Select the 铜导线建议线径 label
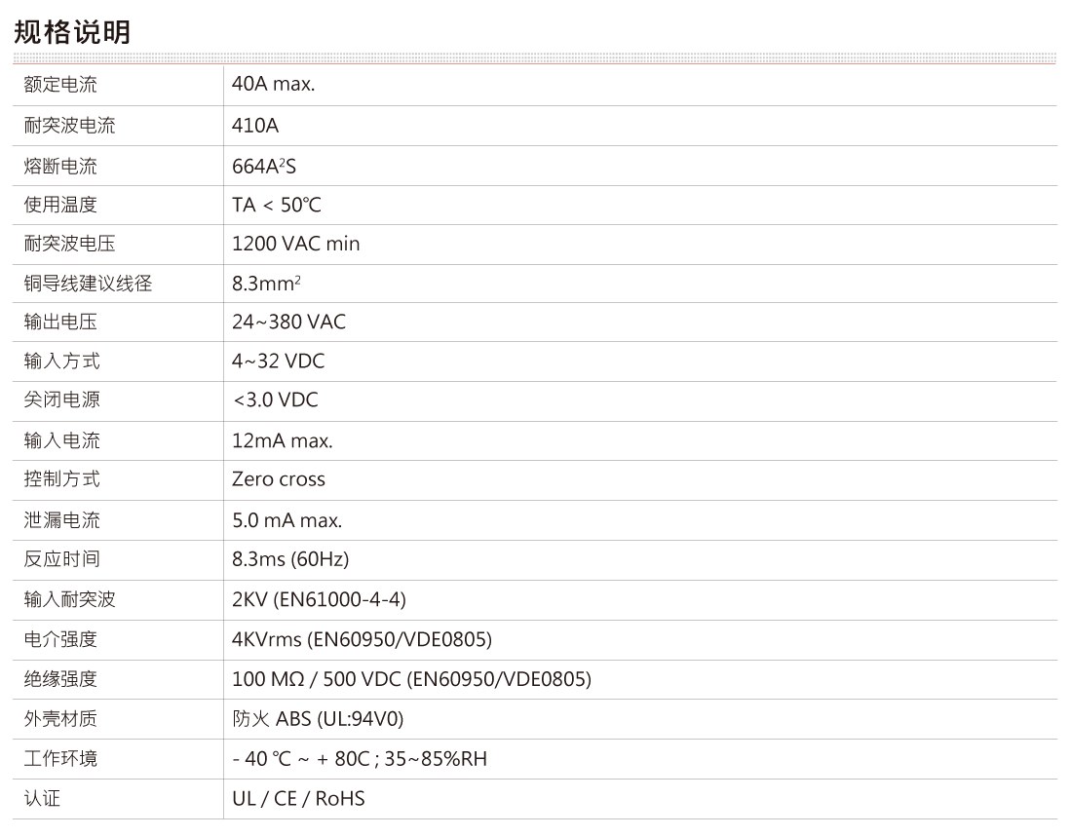Viewport: 1070px width, 837px height. coord(88,285)
